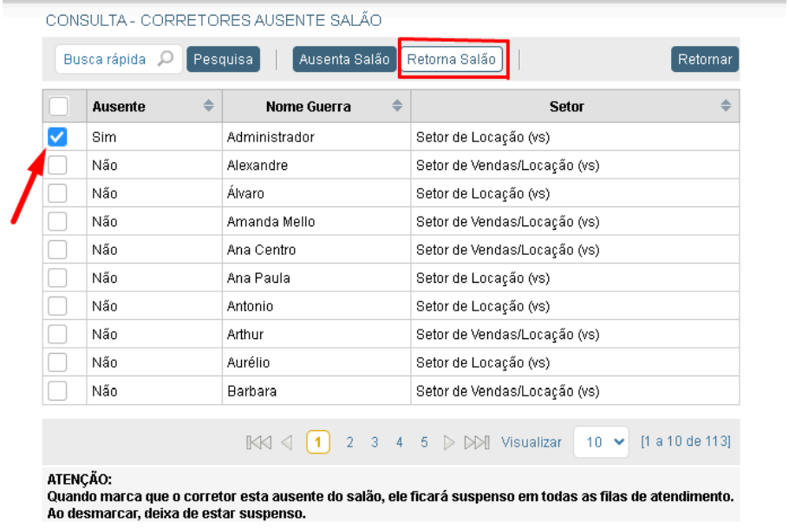
Task: Sort by Setor column arrows
Action: 727,107
